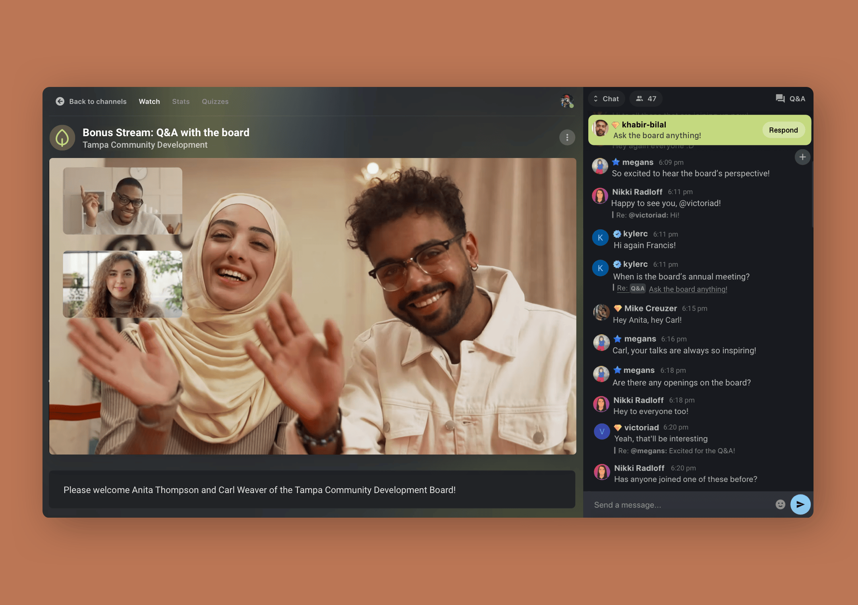The height and width of the screenshot is (605, 858).
Task: Open the stream options three-dot menu
Action: [x=567, y=137]
